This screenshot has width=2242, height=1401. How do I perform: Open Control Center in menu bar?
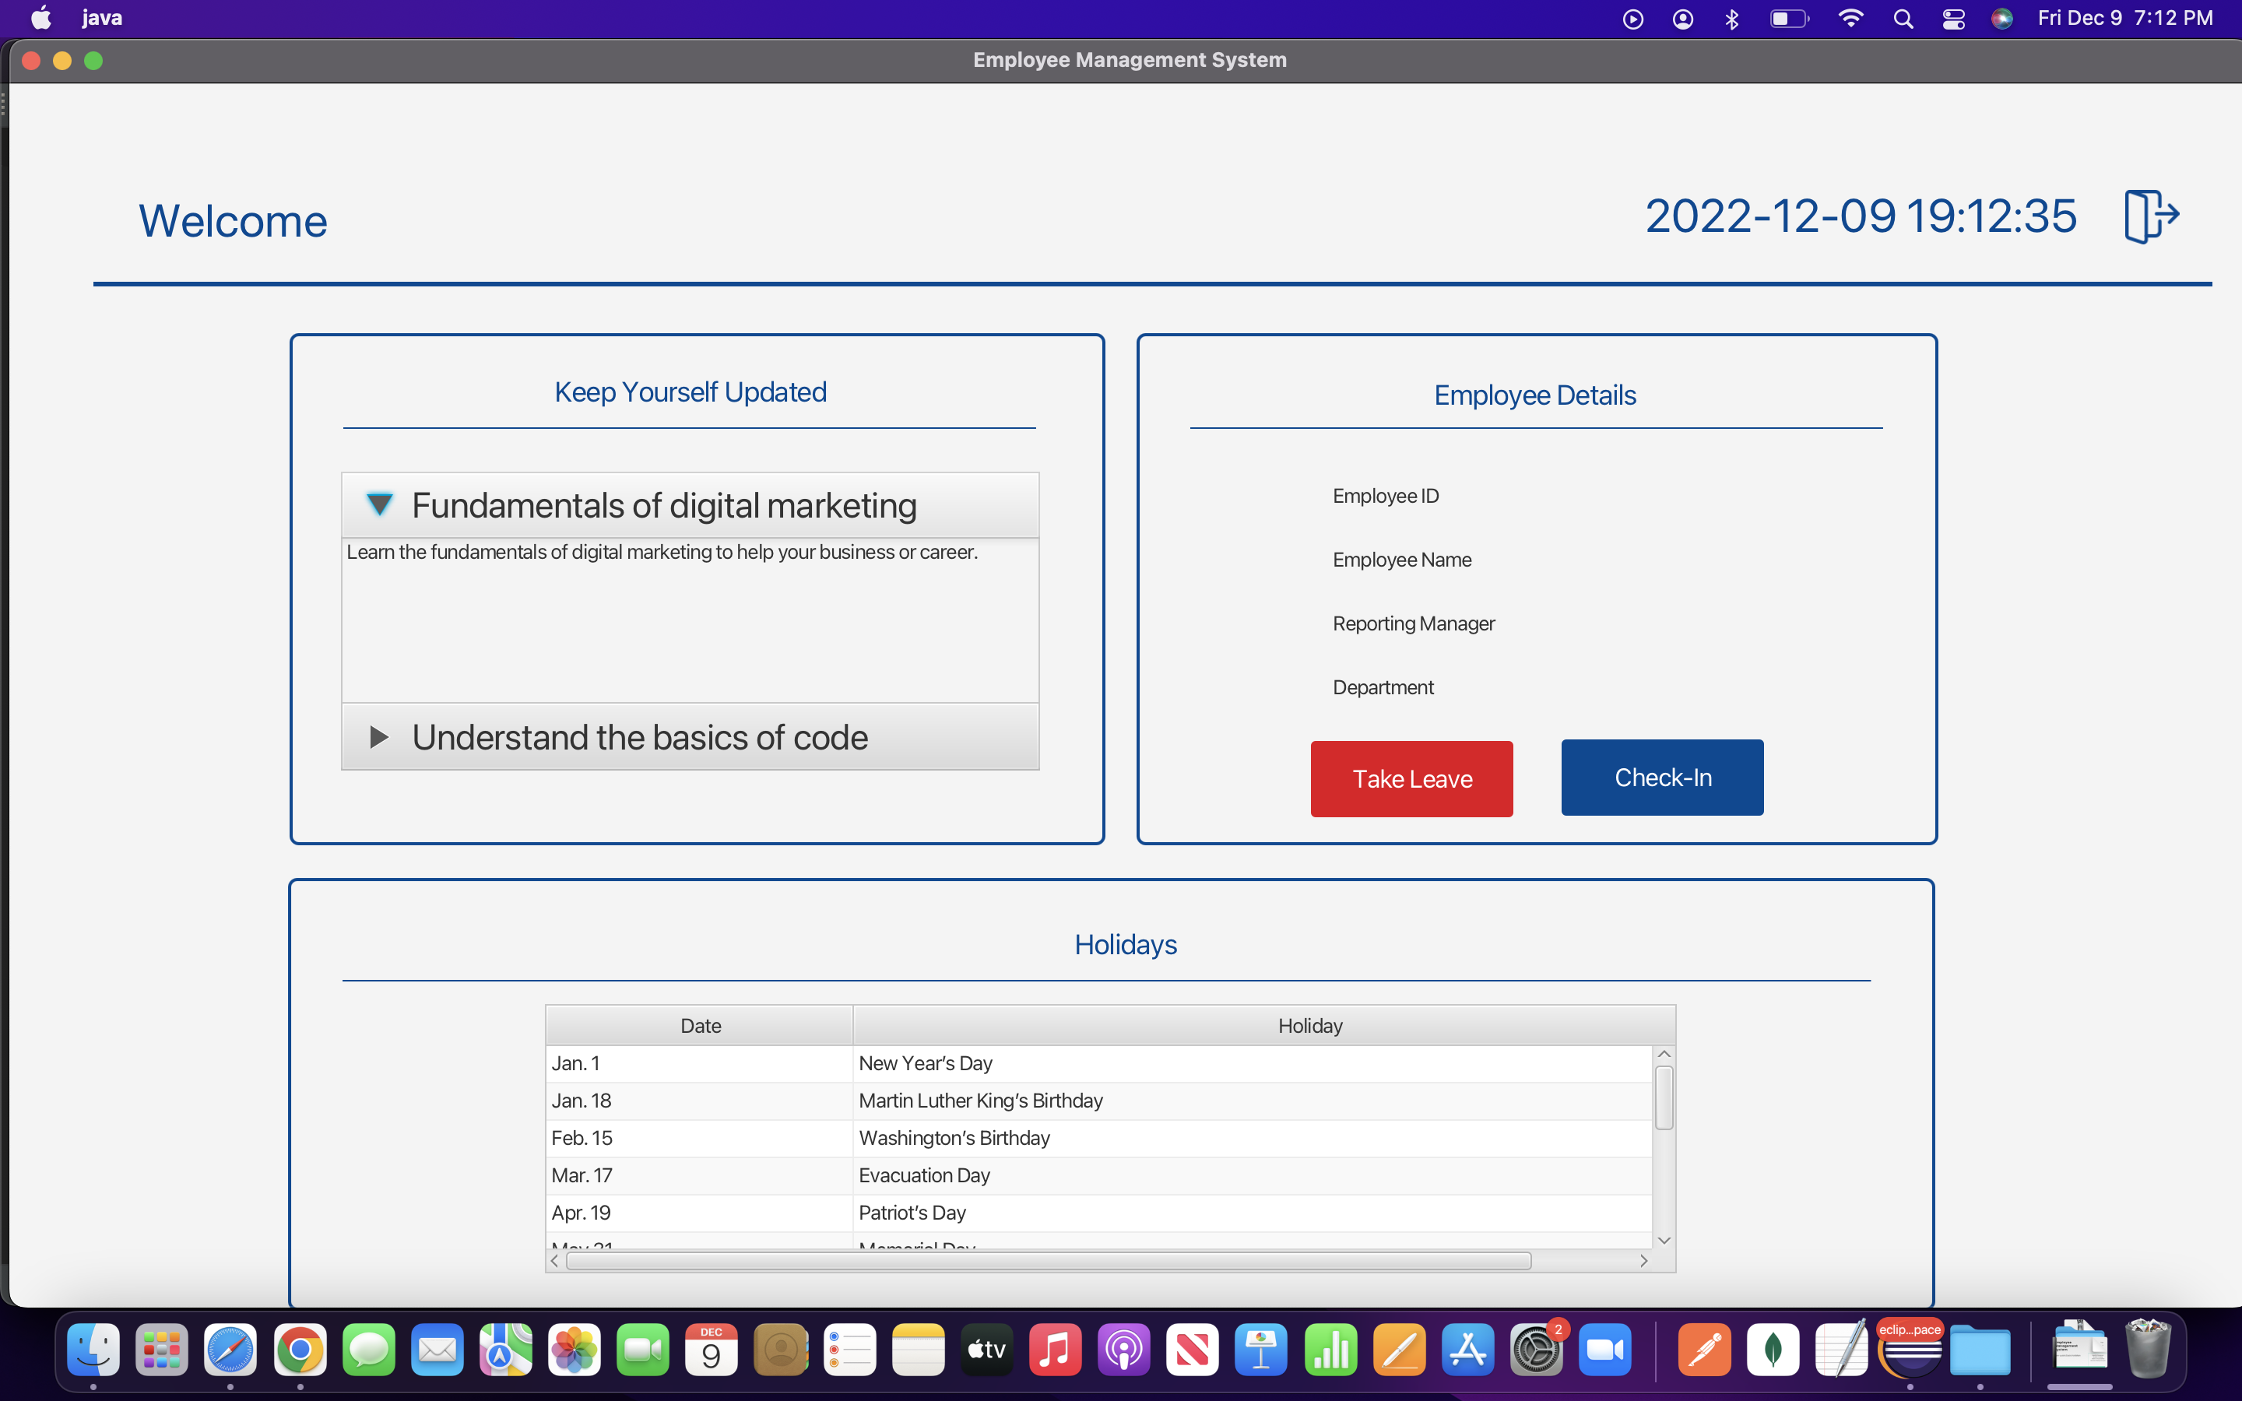click(x=1953, y=19)
